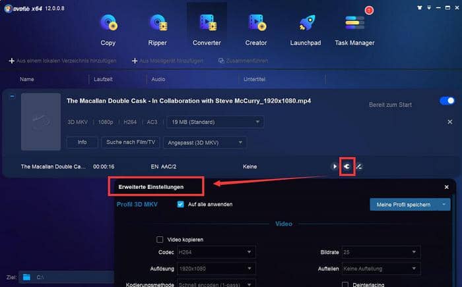Screen dimensions: 462x287
Task: Open the Auflösung 1920x1080 dropdown
Action: (x=216, y=269)
